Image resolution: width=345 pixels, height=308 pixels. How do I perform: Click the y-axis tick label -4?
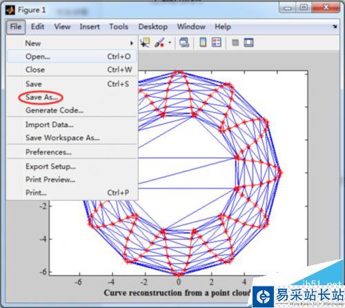[x=43, y=239]
